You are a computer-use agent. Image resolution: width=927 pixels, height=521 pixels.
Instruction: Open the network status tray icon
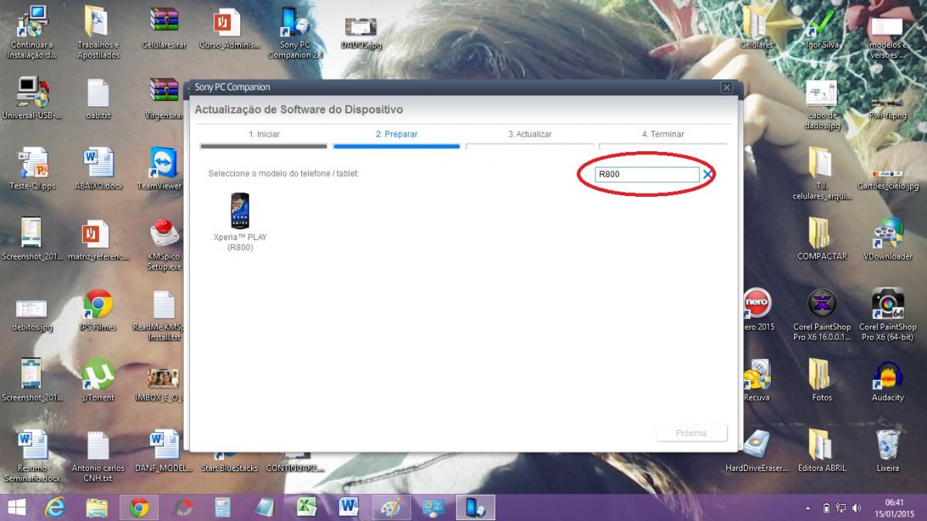[840, 508]
